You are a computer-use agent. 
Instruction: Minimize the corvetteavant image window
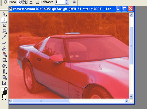pos(118,9)
